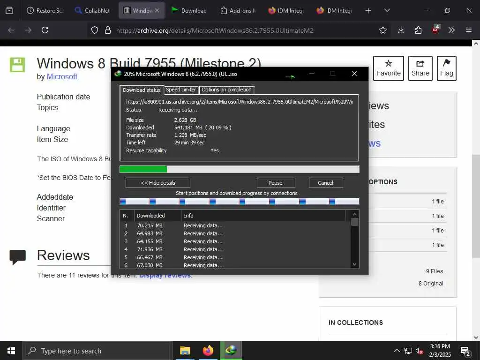This screenshot has width=480, height=360.
Task: Select connection row 4 with 71.936 MB
Action: tap(235, 249)
